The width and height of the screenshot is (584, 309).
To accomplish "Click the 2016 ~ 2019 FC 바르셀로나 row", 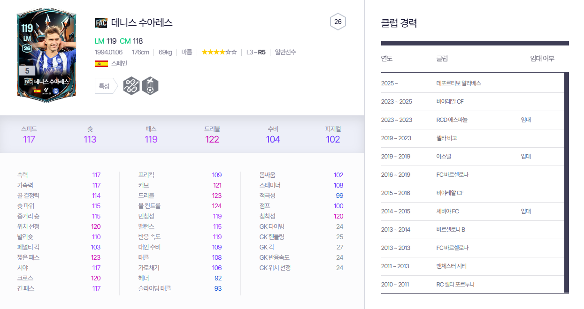I will coord(473,174).
